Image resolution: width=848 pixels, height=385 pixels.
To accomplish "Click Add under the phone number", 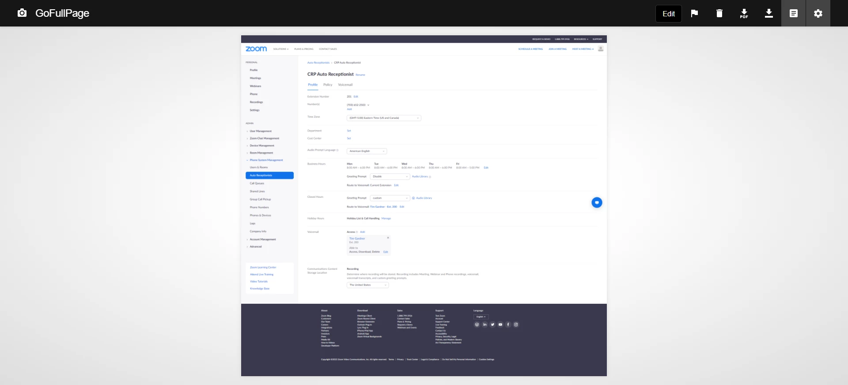I will [x=349, y=109].
